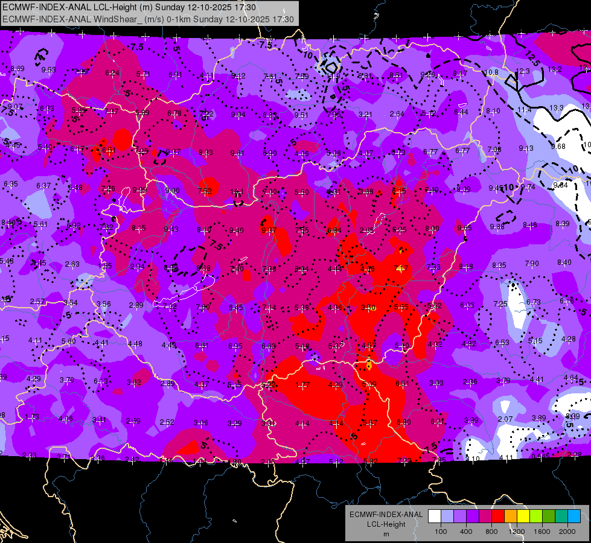Click the sky blue legend swatch

click(x=574, y=516)
